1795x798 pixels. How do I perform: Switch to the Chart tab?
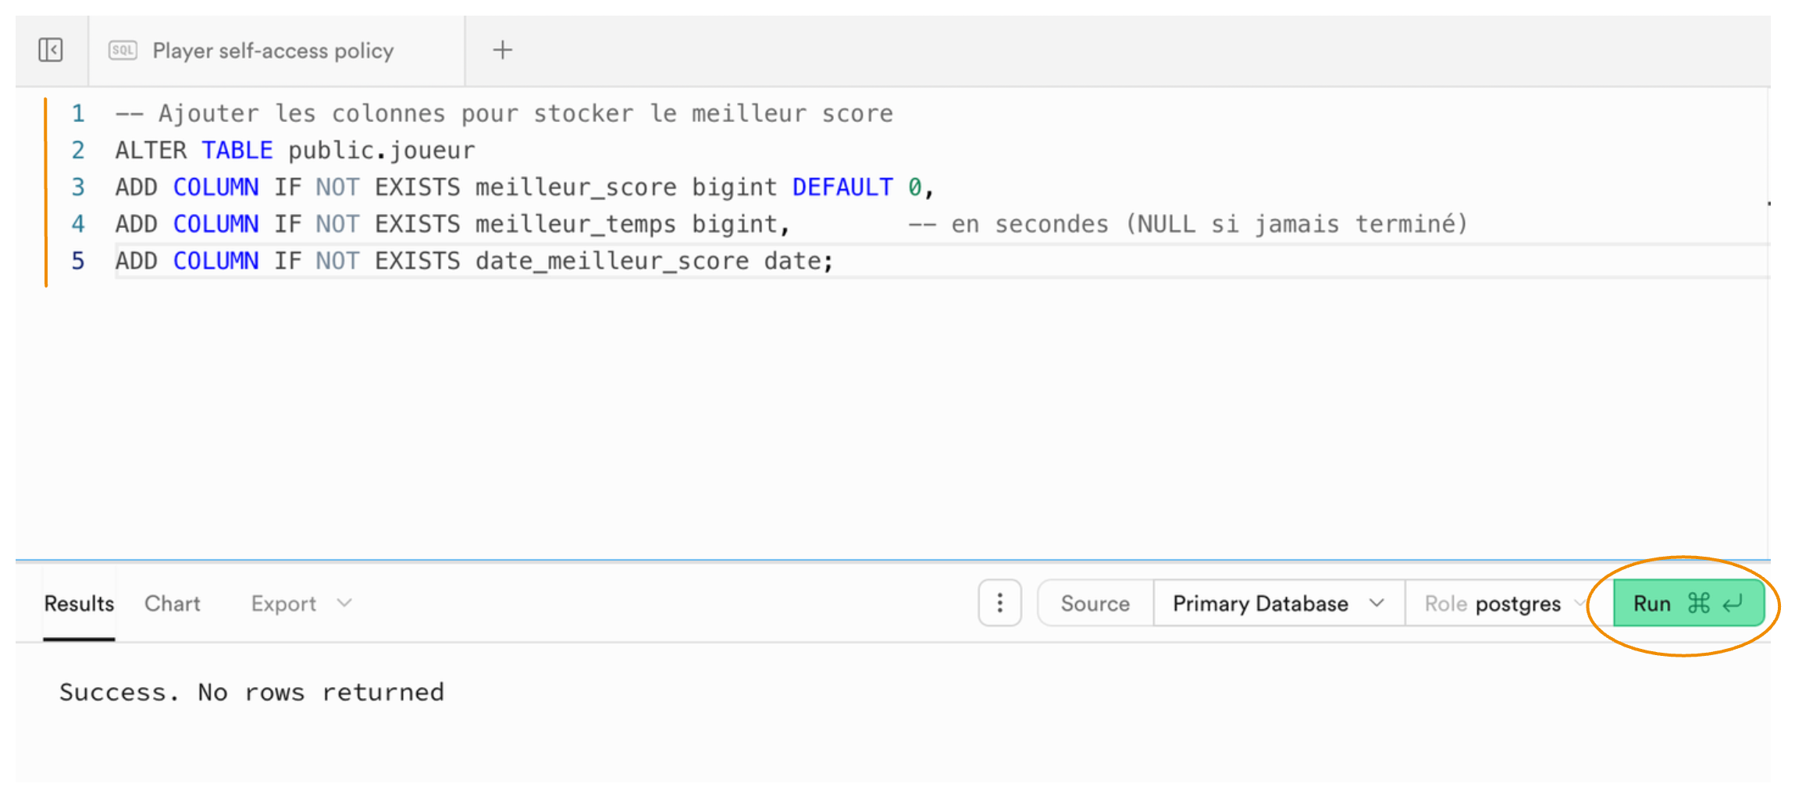(173, 604)
